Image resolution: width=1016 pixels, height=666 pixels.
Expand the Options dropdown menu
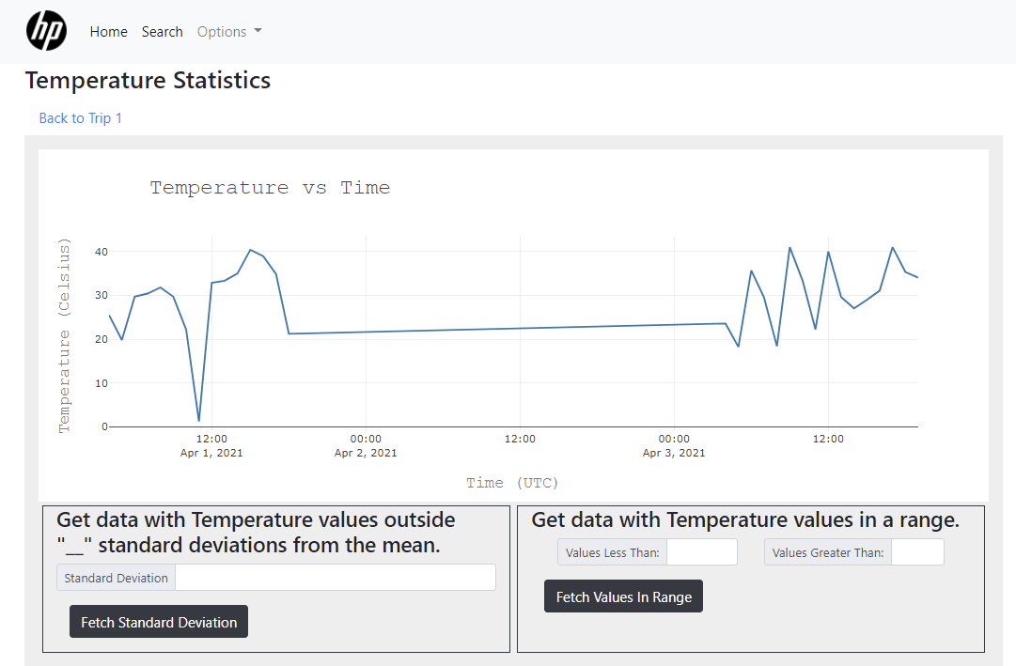point(229,32)
